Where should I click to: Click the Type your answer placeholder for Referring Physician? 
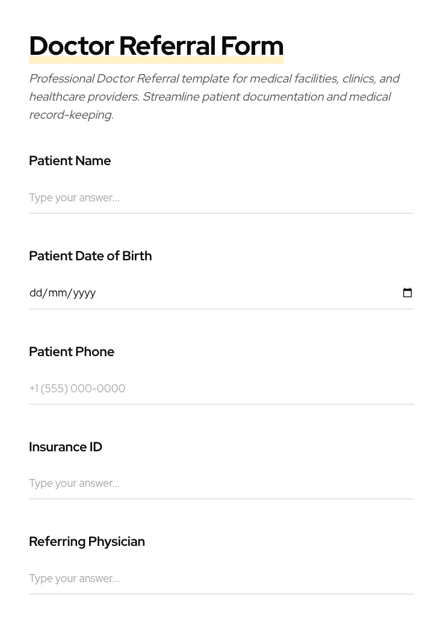[x=74, y=578]
